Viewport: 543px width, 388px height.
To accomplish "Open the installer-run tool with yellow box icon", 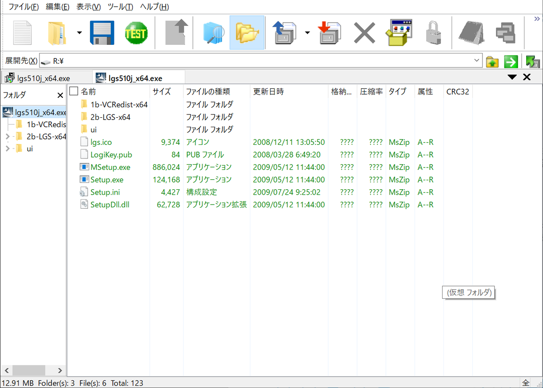I will (398, 32).
